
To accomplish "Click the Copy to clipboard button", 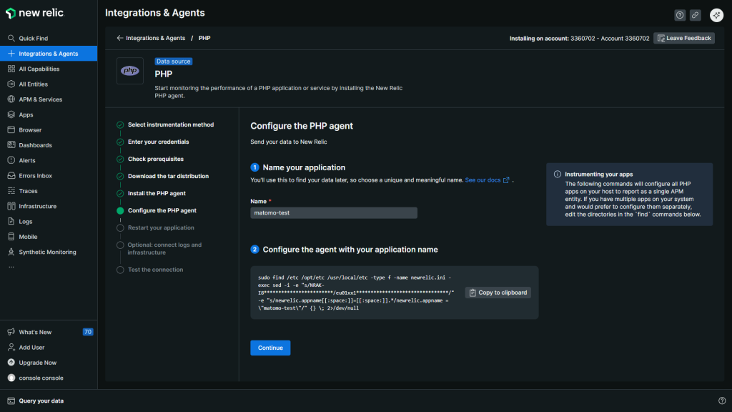I will click(x=498, y=293).
